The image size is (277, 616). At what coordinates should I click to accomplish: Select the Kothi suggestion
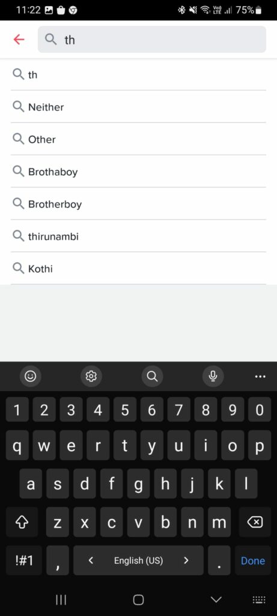138,269
